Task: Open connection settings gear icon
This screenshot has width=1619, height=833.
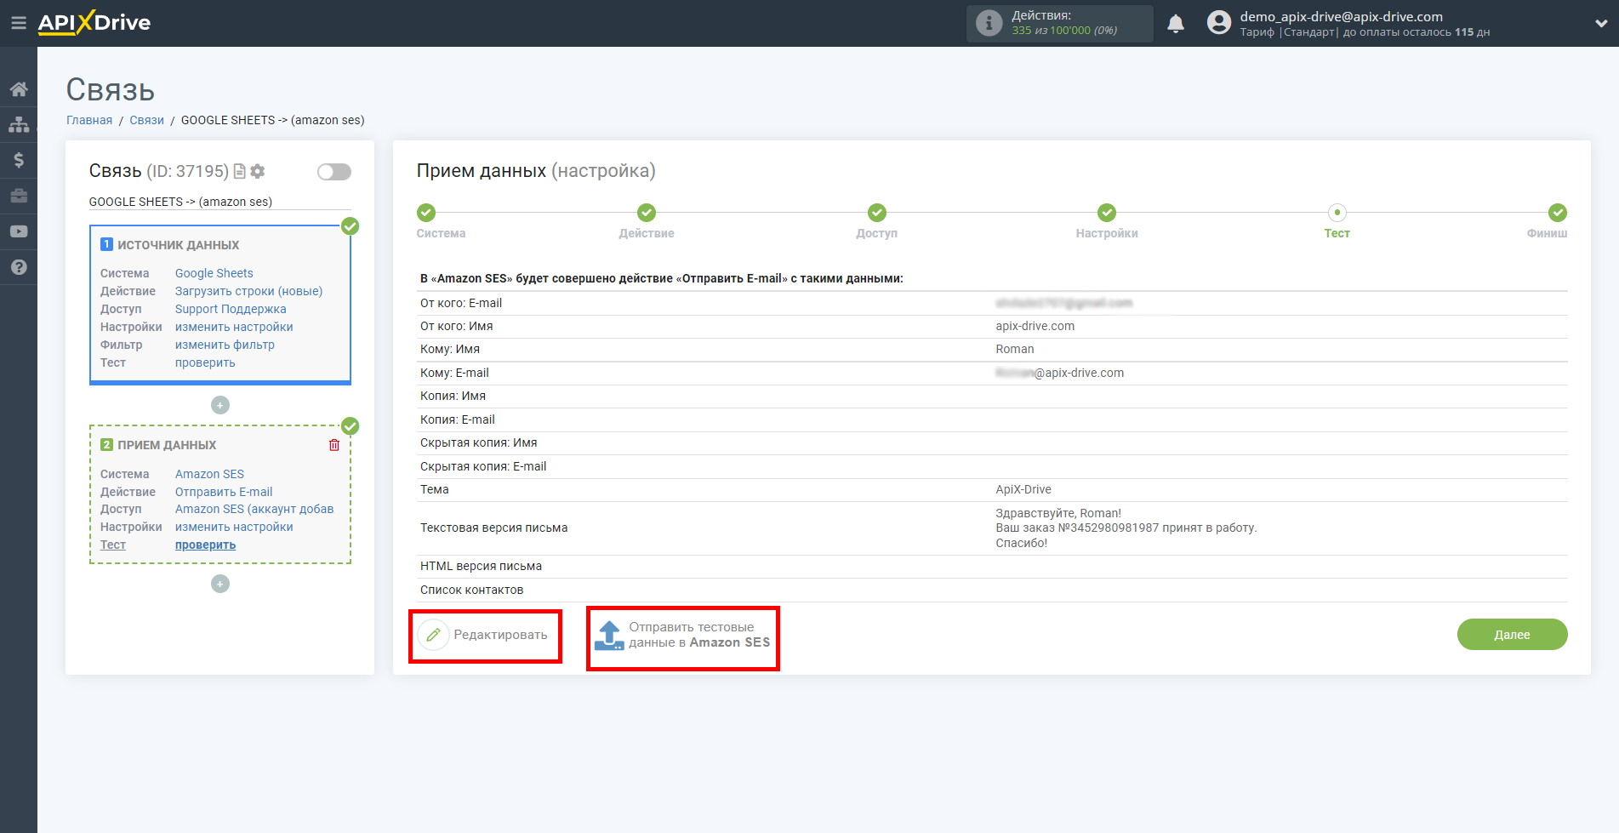Action: (258, 171)
